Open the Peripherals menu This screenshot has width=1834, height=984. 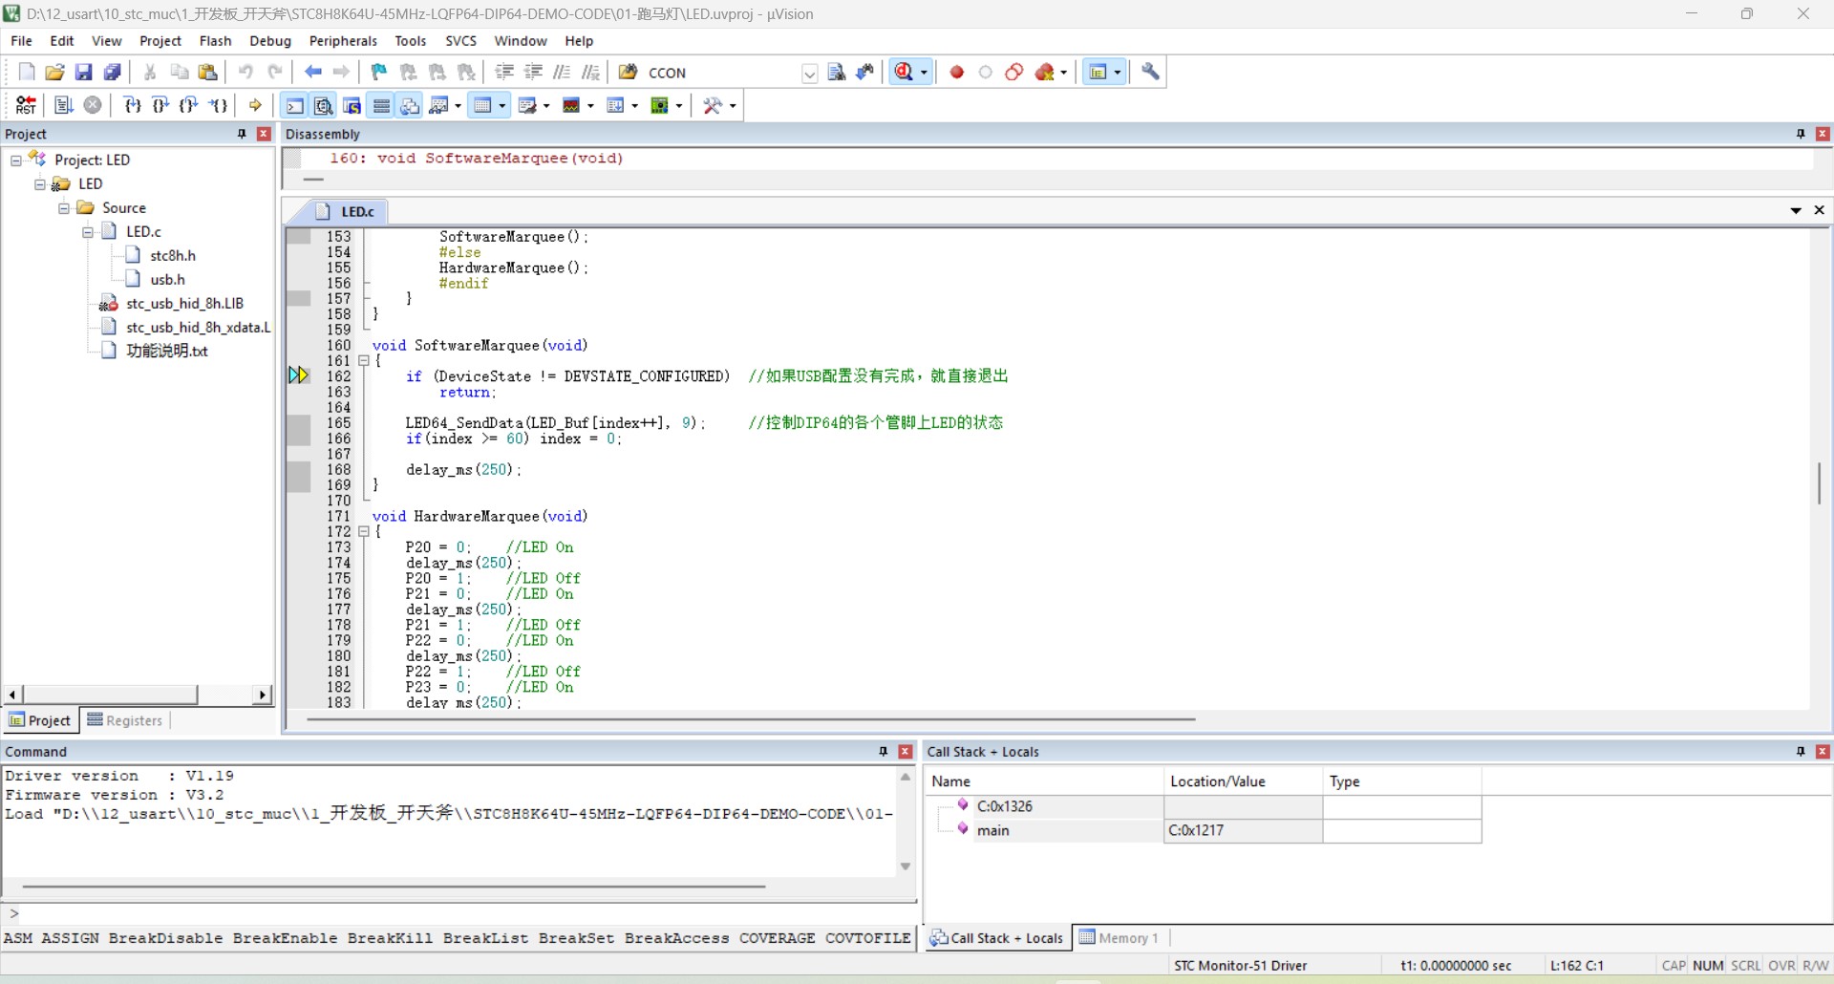343,41
